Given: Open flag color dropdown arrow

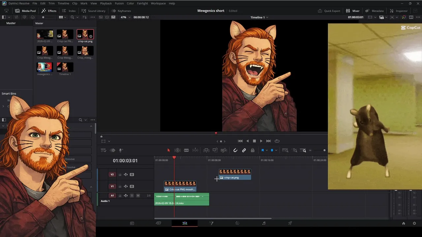Looking at the screenshot, I should [x=267, y=150].
